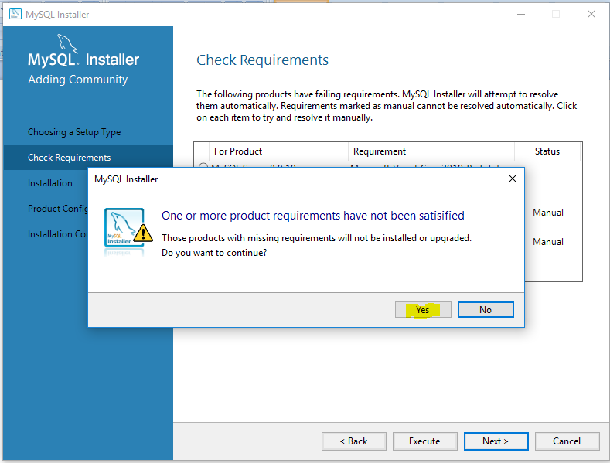
Task: Close the main MySQL Installer window
Action: click(591, 14)
